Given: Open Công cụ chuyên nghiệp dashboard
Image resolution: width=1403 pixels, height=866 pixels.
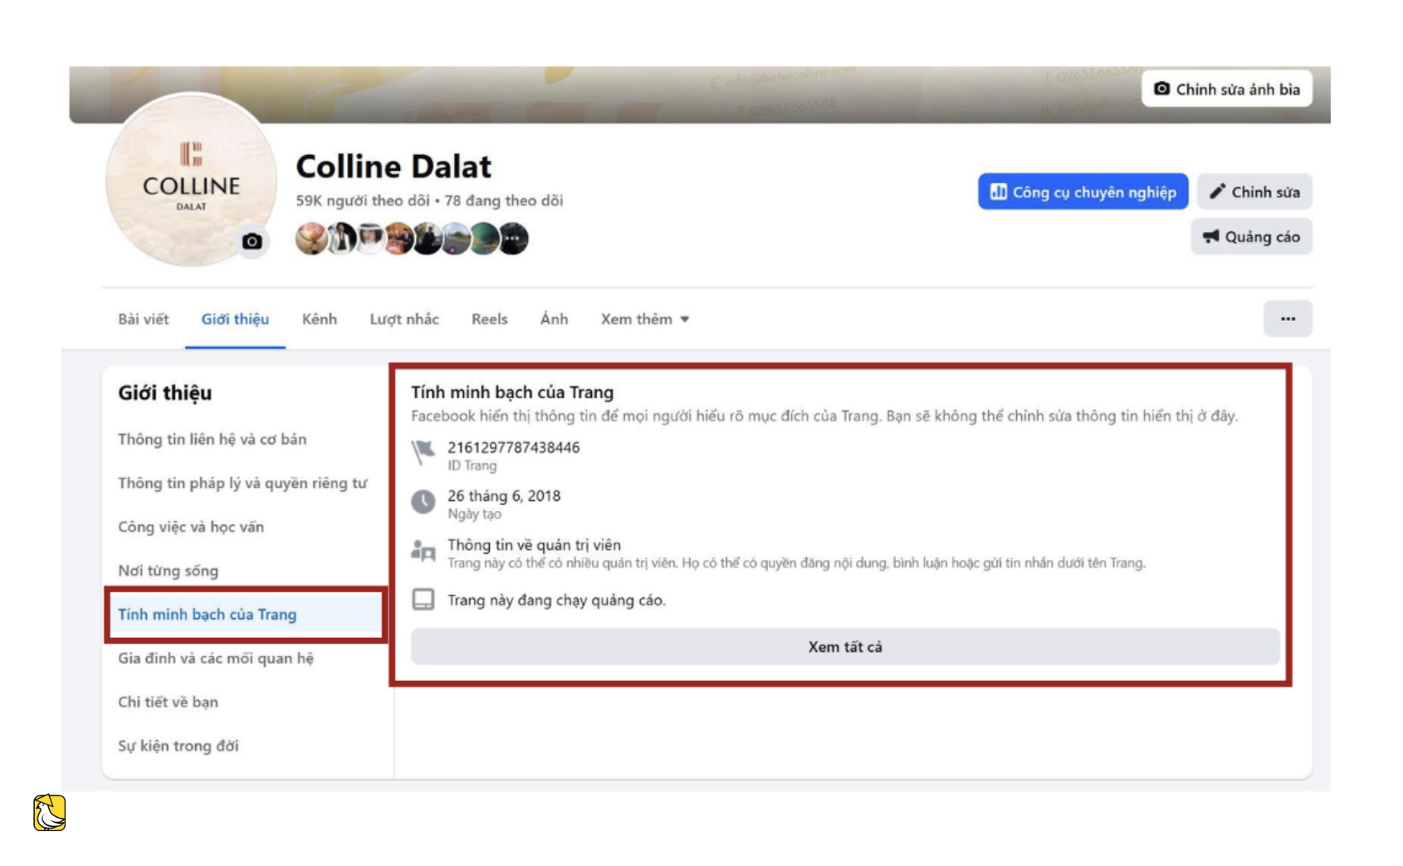Looking at the screenshot, I should point(1083,192).
